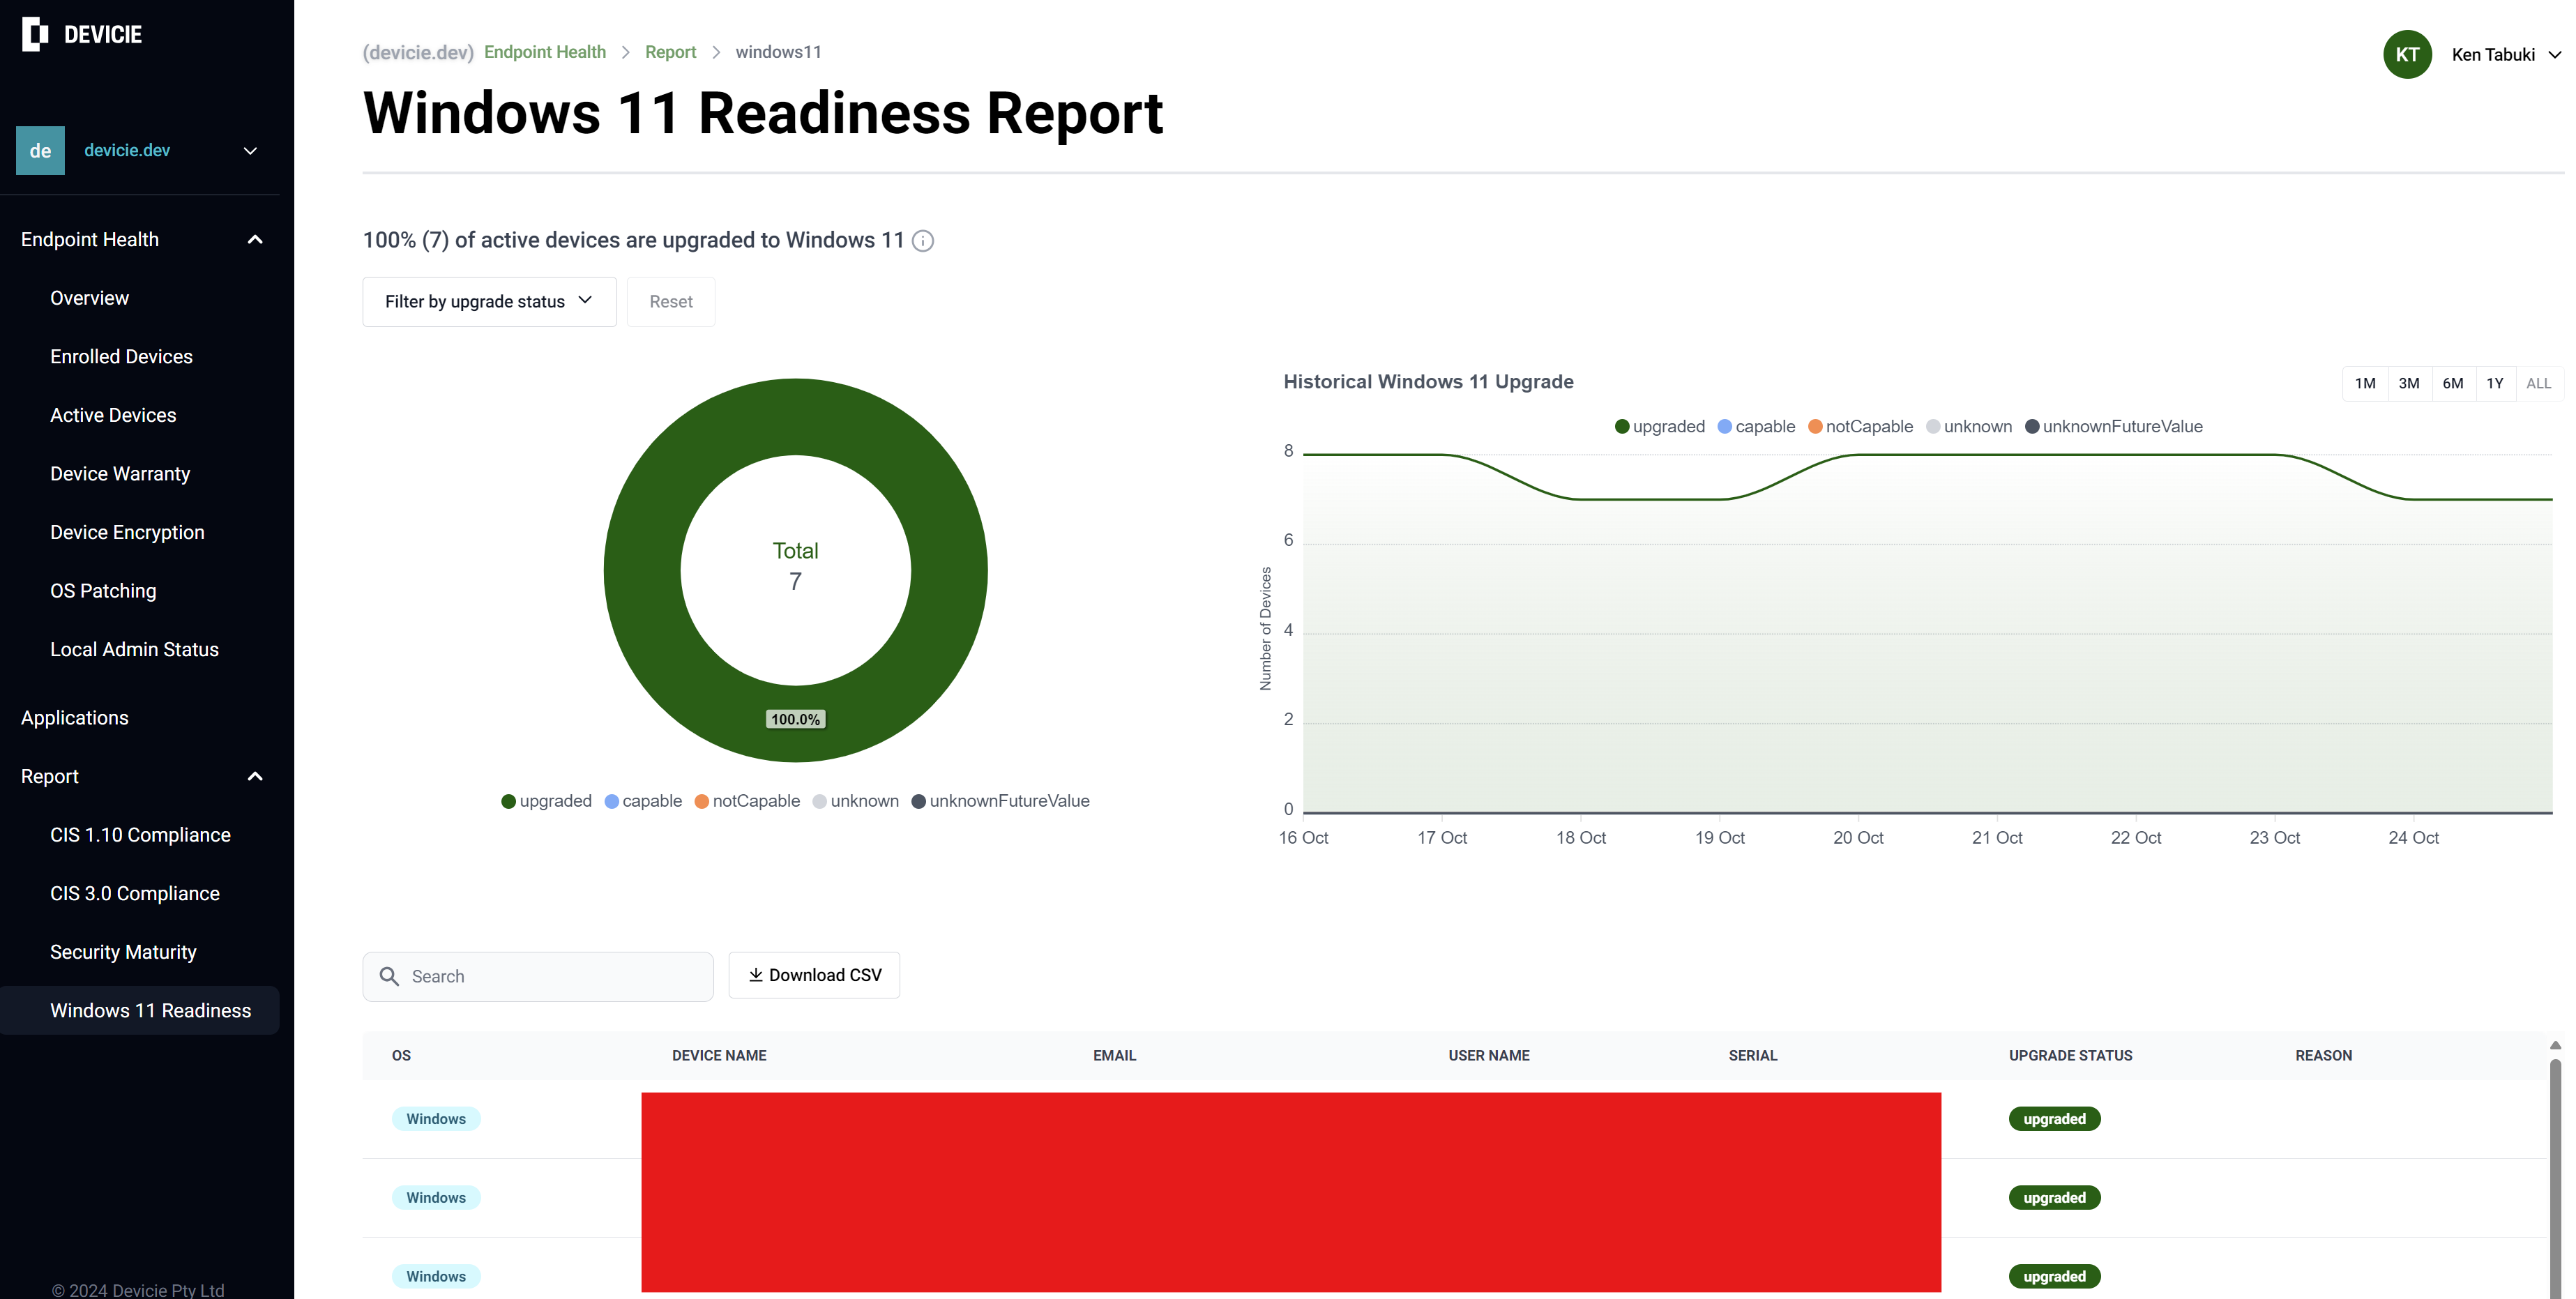The image size is (2576, 1299).
Task: Open the devicie.dev tenant dropdown chevron
Action: [x=250, y=151]
